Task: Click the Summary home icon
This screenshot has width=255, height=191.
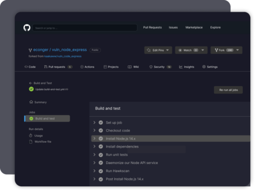Action: (31, 102)
